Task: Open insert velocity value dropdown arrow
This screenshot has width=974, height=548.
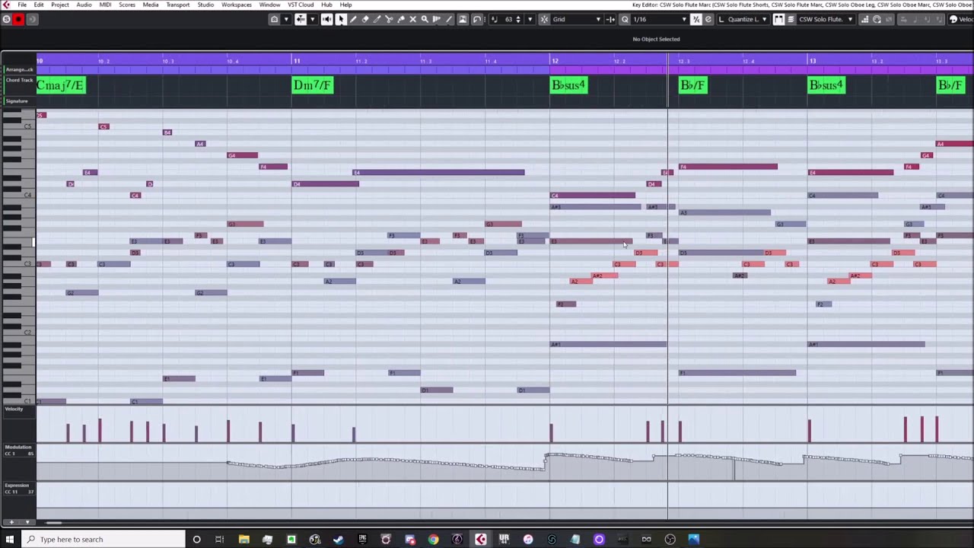Action: point(530,19)
